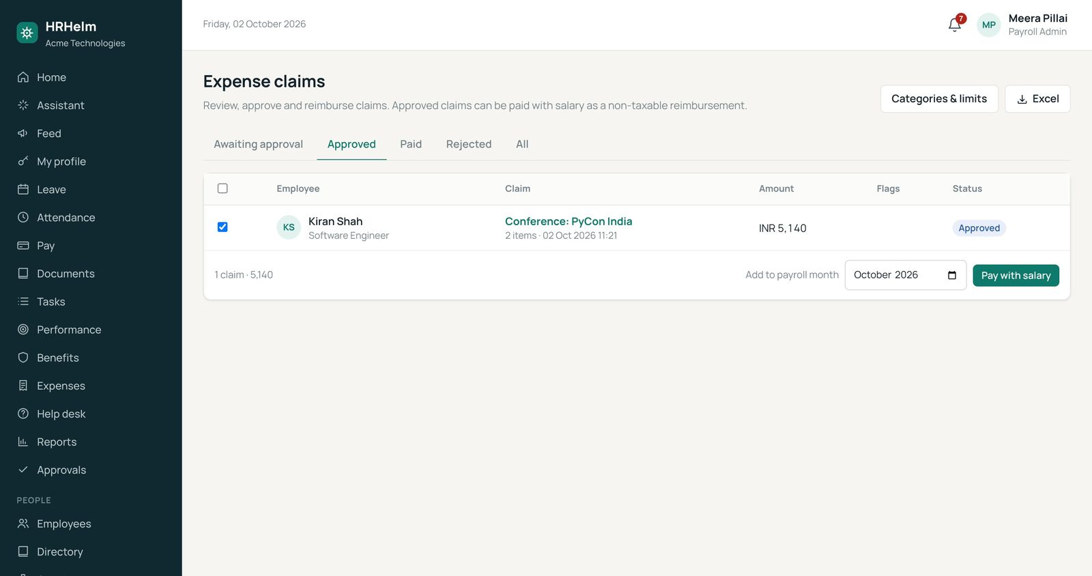Toggle the select-all claims checkbox
The image size is (1092, 576).
point(222,188)
